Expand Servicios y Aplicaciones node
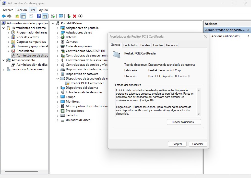251x178 pixels. tap(4, 70)
